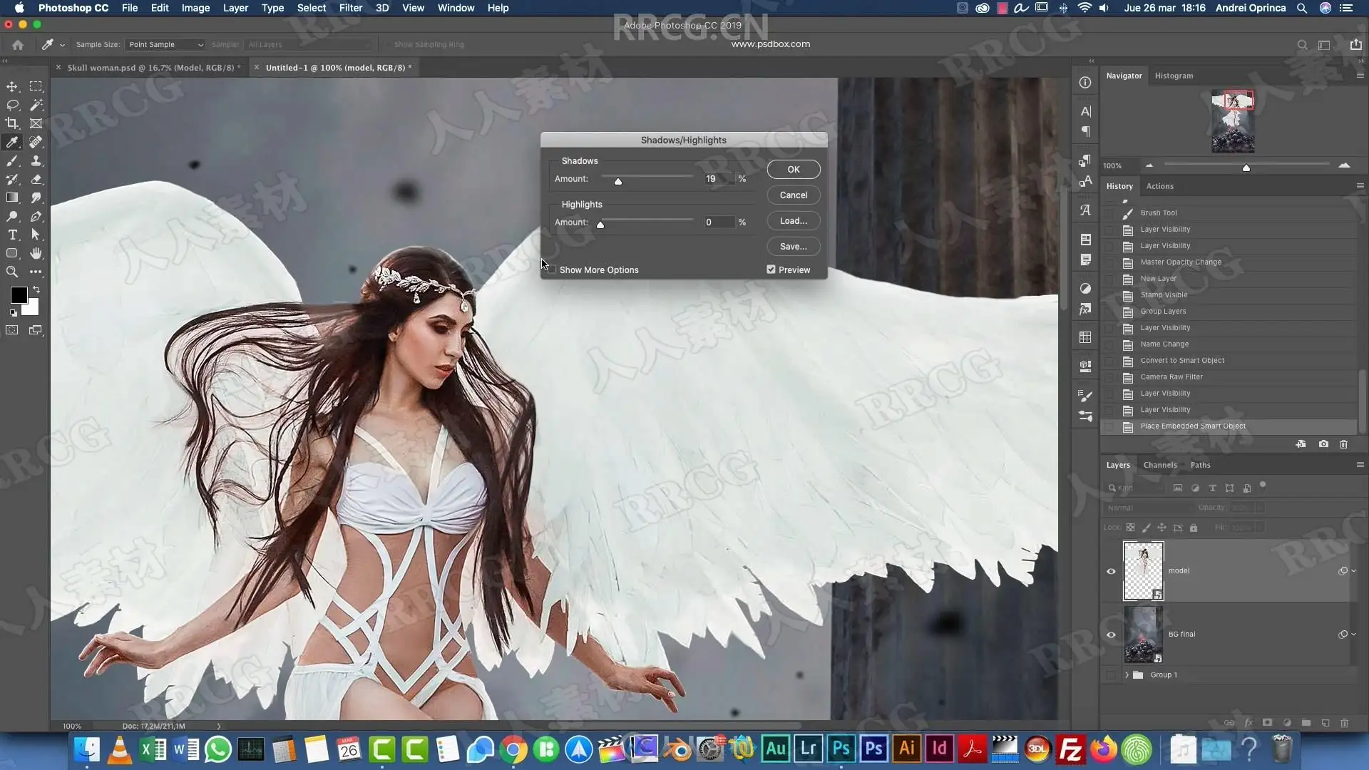Select the Hand tool
The image size is (1369, 770).
(36, 253)
